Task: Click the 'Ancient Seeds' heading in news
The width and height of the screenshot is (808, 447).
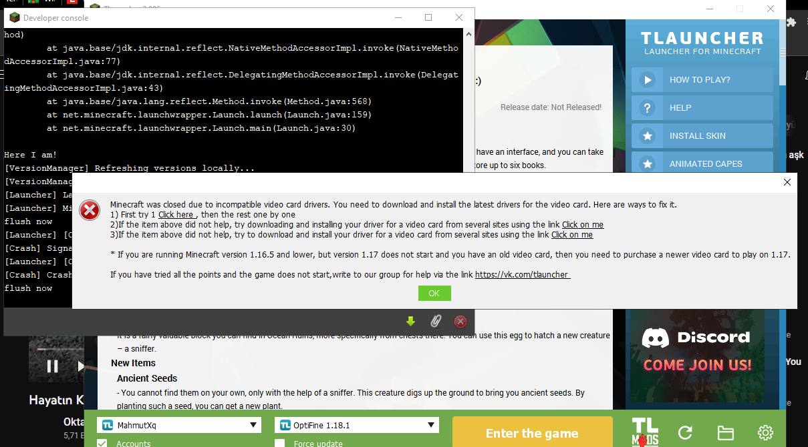Action: pos(147,378)
